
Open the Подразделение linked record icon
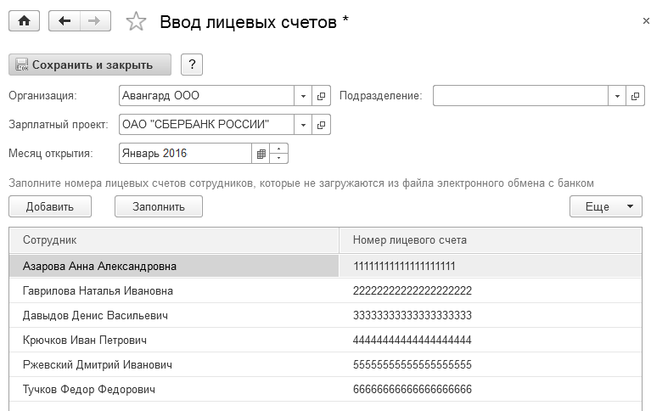[x=635, y=96]
